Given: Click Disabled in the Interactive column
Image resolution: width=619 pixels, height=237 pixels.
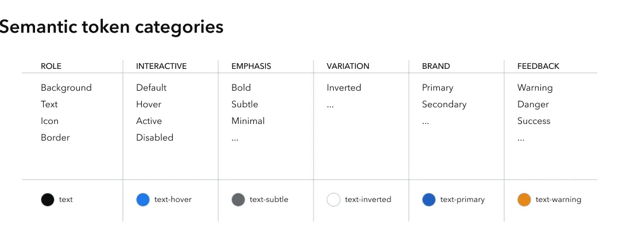Looking at the screenshot, I should pos(154,138).
